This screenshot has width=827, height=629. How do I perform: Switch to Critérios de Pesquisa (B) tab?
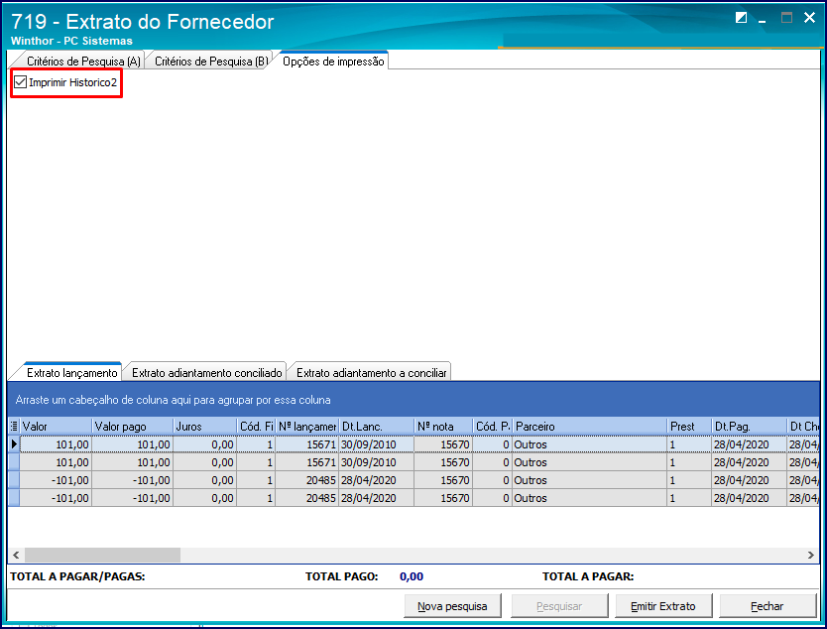click(211, 62)
